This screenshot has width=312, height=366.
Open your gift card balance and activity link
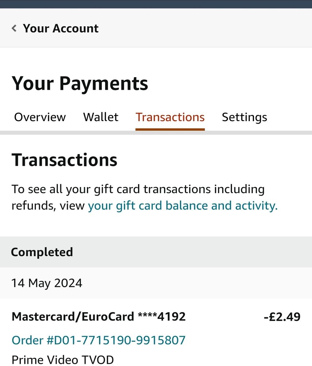183,206
